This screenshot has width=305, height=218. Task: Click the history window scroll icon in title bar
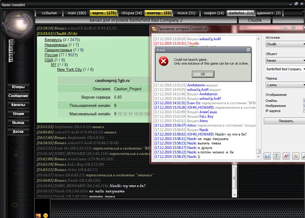point(154,29)
